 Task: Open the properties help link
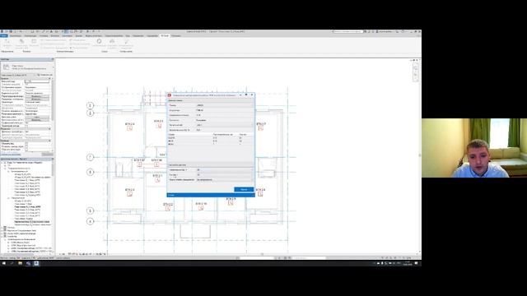(x=11, y=155)
